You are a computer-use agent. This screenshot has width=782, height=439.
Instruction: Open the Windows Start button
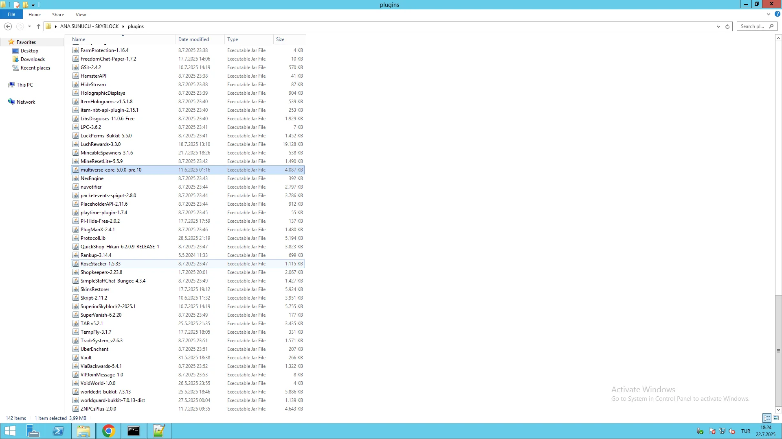10,431
